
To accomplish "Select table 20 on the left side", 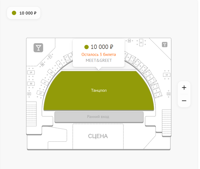I will pyautogui.click(x=31, y=84).
